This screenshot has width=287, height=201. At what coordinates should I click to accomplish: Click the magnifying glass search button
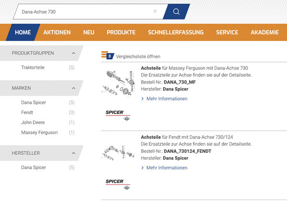pos(176,11)
